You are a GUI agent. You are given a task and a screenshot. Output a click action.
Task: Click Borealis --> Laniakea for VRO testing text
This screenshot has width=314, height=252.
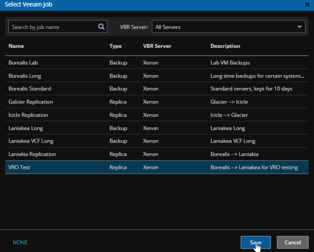point(254,168)
